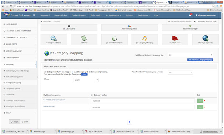Switch to the Bright theme

(15, 121)
